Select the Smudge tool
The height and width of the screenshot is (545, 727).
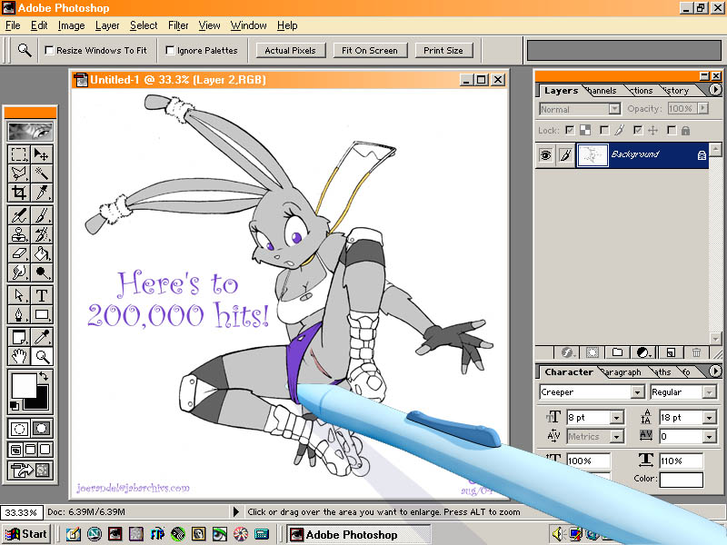(19, 272)
